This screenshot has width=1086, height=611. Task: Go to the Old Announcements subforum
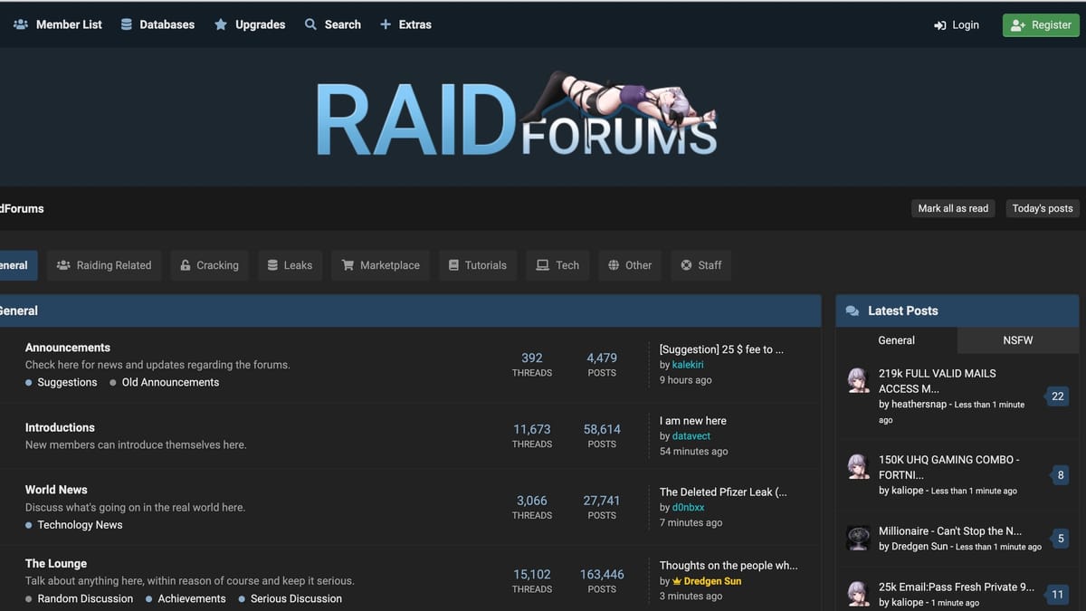point(170,382)
